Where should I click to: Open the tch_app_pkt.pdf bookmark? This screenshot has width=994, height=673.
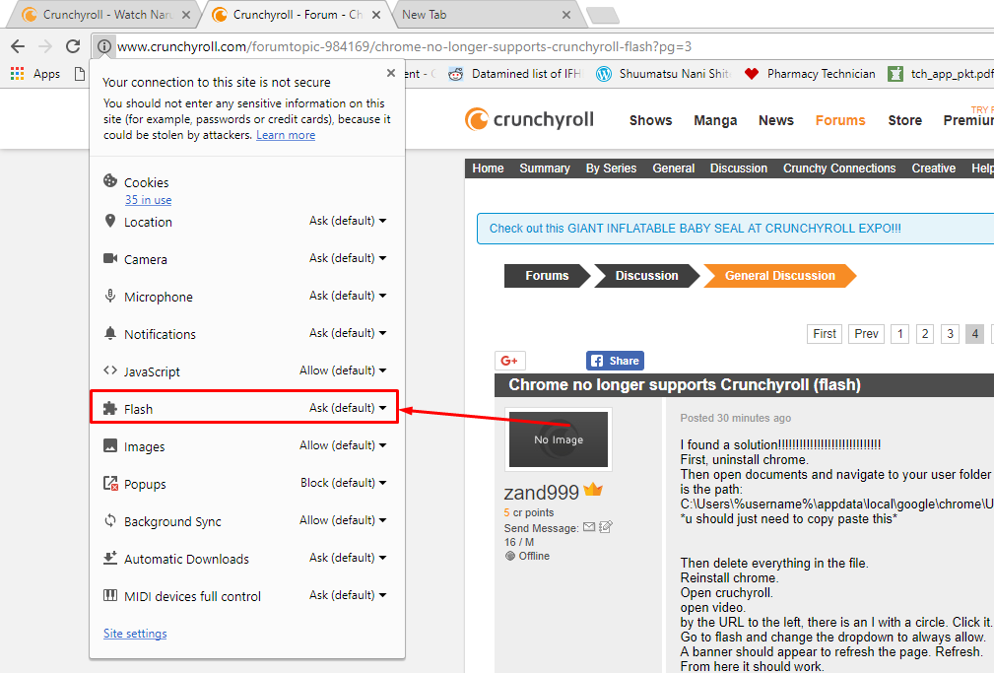point(941,74)
